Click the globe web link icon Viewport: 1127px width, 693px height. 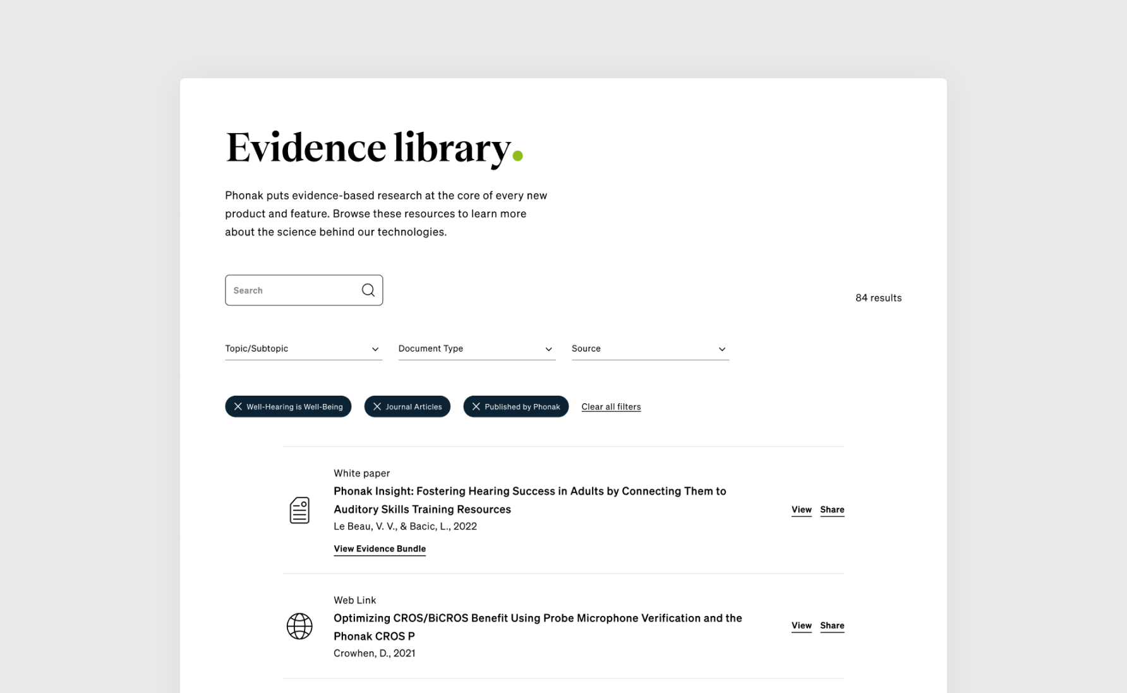(x=299, y=626)
